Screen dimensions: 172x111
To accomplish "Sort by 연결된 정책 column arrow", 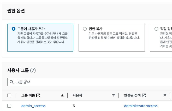I will [165, 95].
